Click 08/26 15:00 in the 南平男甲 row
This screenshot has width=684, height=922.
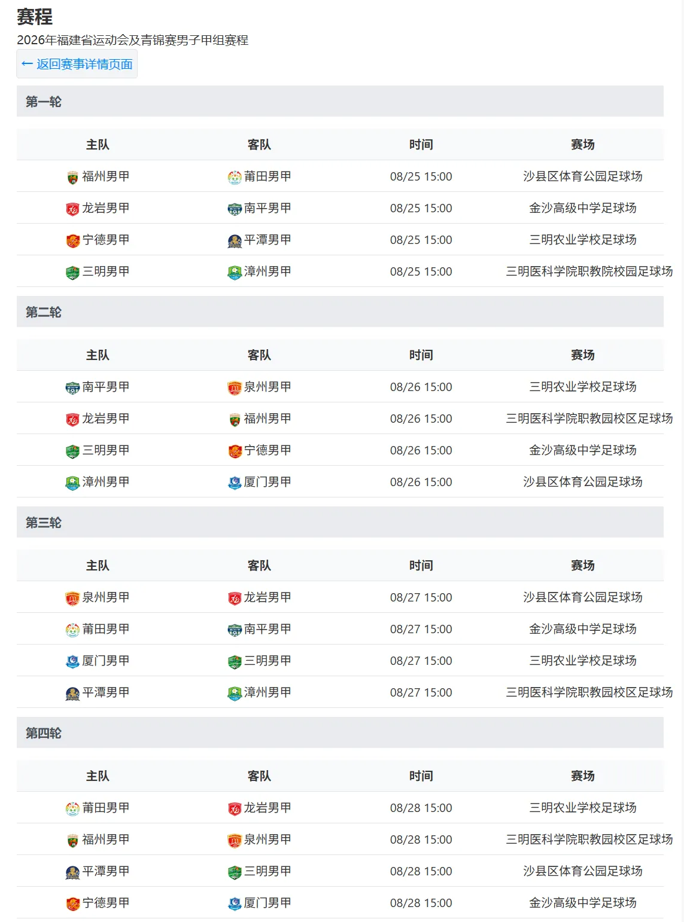(x=421, y=387)
